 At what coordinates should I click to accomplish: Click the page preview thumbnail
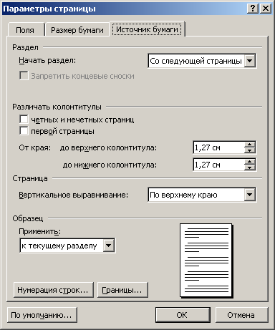click(x=206, y=261)
